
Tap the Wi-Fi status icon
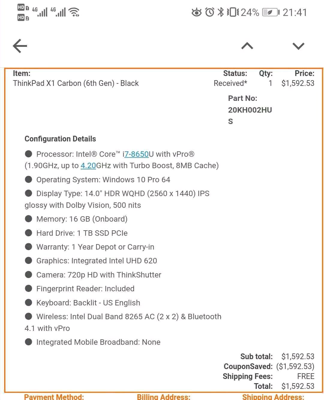tap(74, 12)
